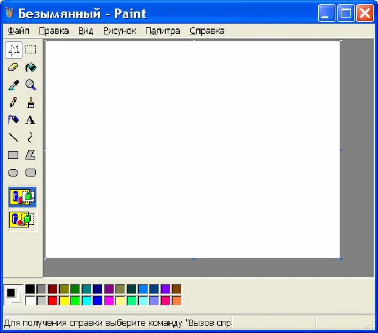Image resolution: width=378 pixels, height=333 pixels.
Task: Pick the Polygon shape tool
Action: (30, 155)
